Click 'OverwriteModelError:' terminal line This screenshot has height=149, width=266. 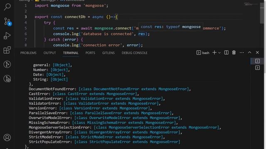(x=105, y=118)
